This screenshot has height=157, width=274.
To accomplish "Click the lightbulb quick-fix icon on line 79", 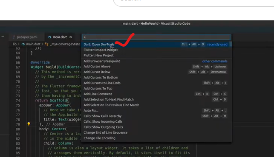I will pos(29,124).
